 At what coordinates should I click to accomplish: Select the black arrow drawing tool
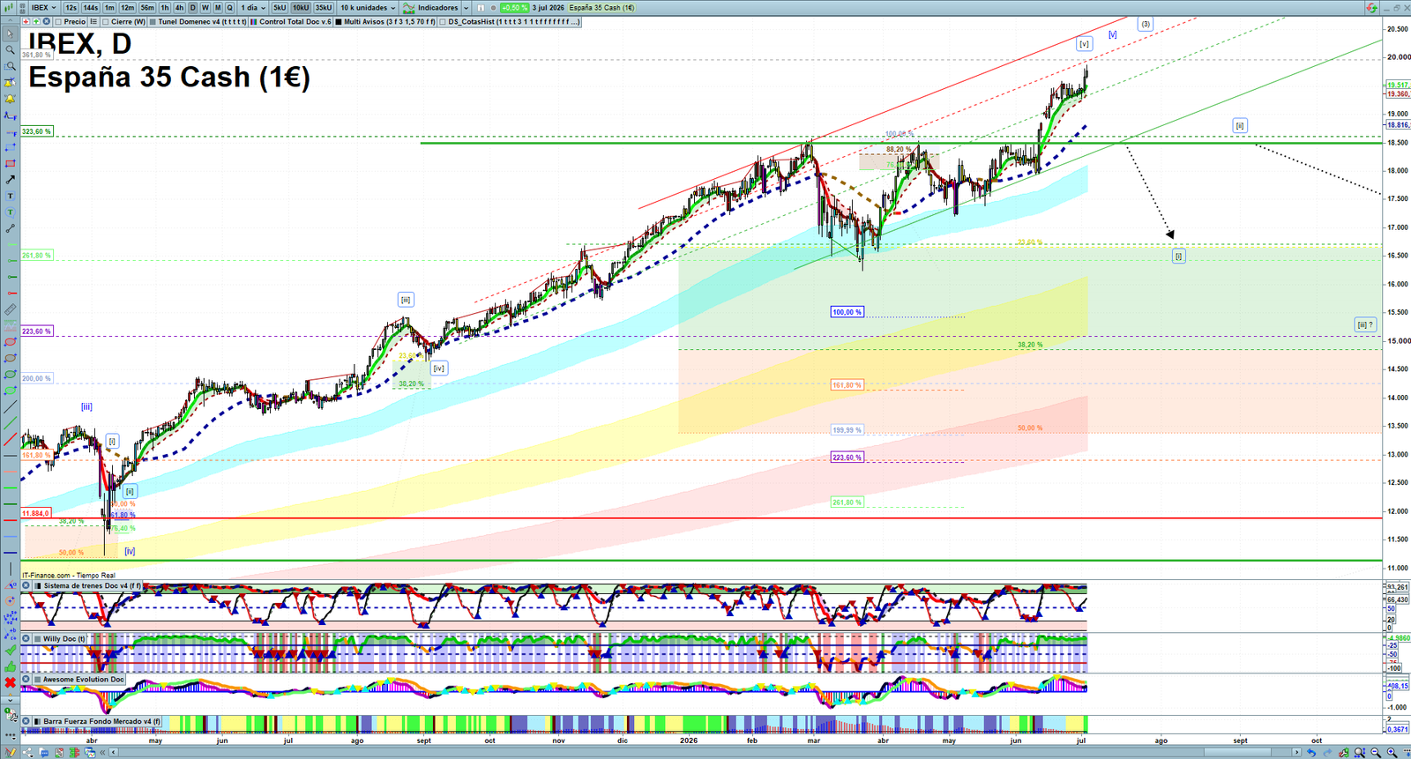[x=10, y=180]
